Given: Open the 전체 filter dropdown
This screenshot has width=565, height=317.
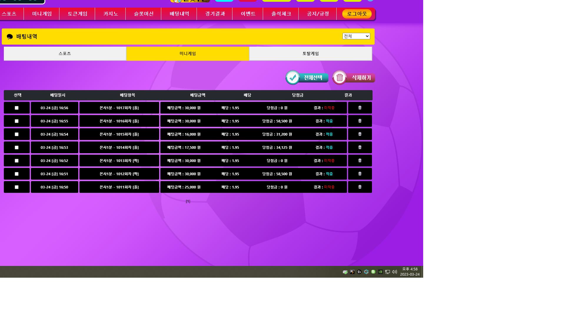Looking at the screenshot, I should [356, 36].
